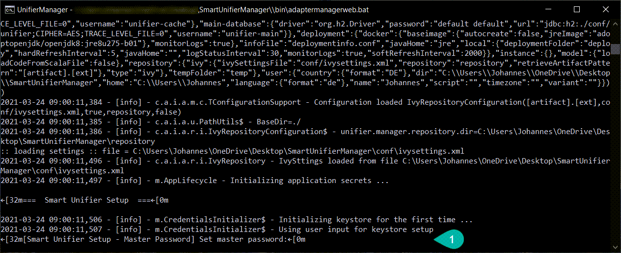Click the UnifierManager title text

pyautogui.click(x=42, y=10)
